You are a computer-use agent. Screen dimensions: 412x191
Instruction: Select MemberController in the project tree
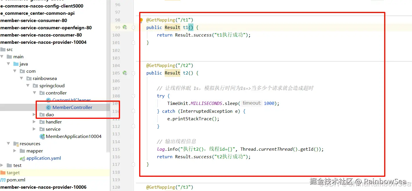tap(72, 108)
